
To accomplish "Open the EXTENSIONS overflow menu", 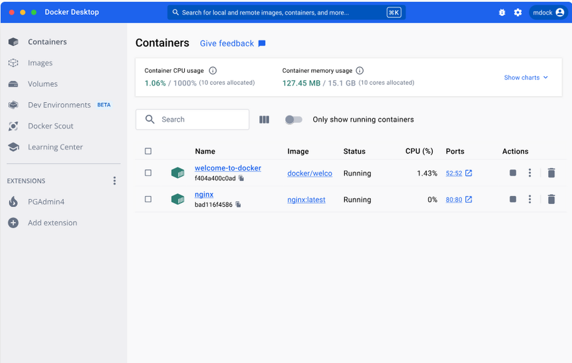I will (114, 181).
